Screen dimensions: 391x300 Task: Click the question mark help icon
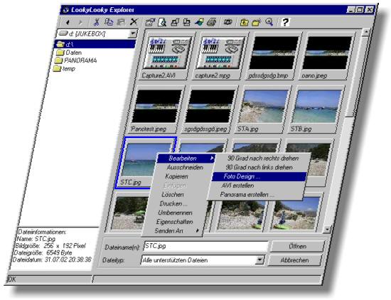[x=285, y=22]
